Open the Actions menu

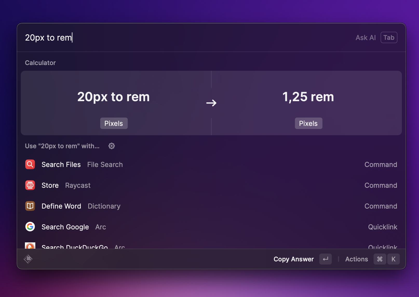[356, 259]
